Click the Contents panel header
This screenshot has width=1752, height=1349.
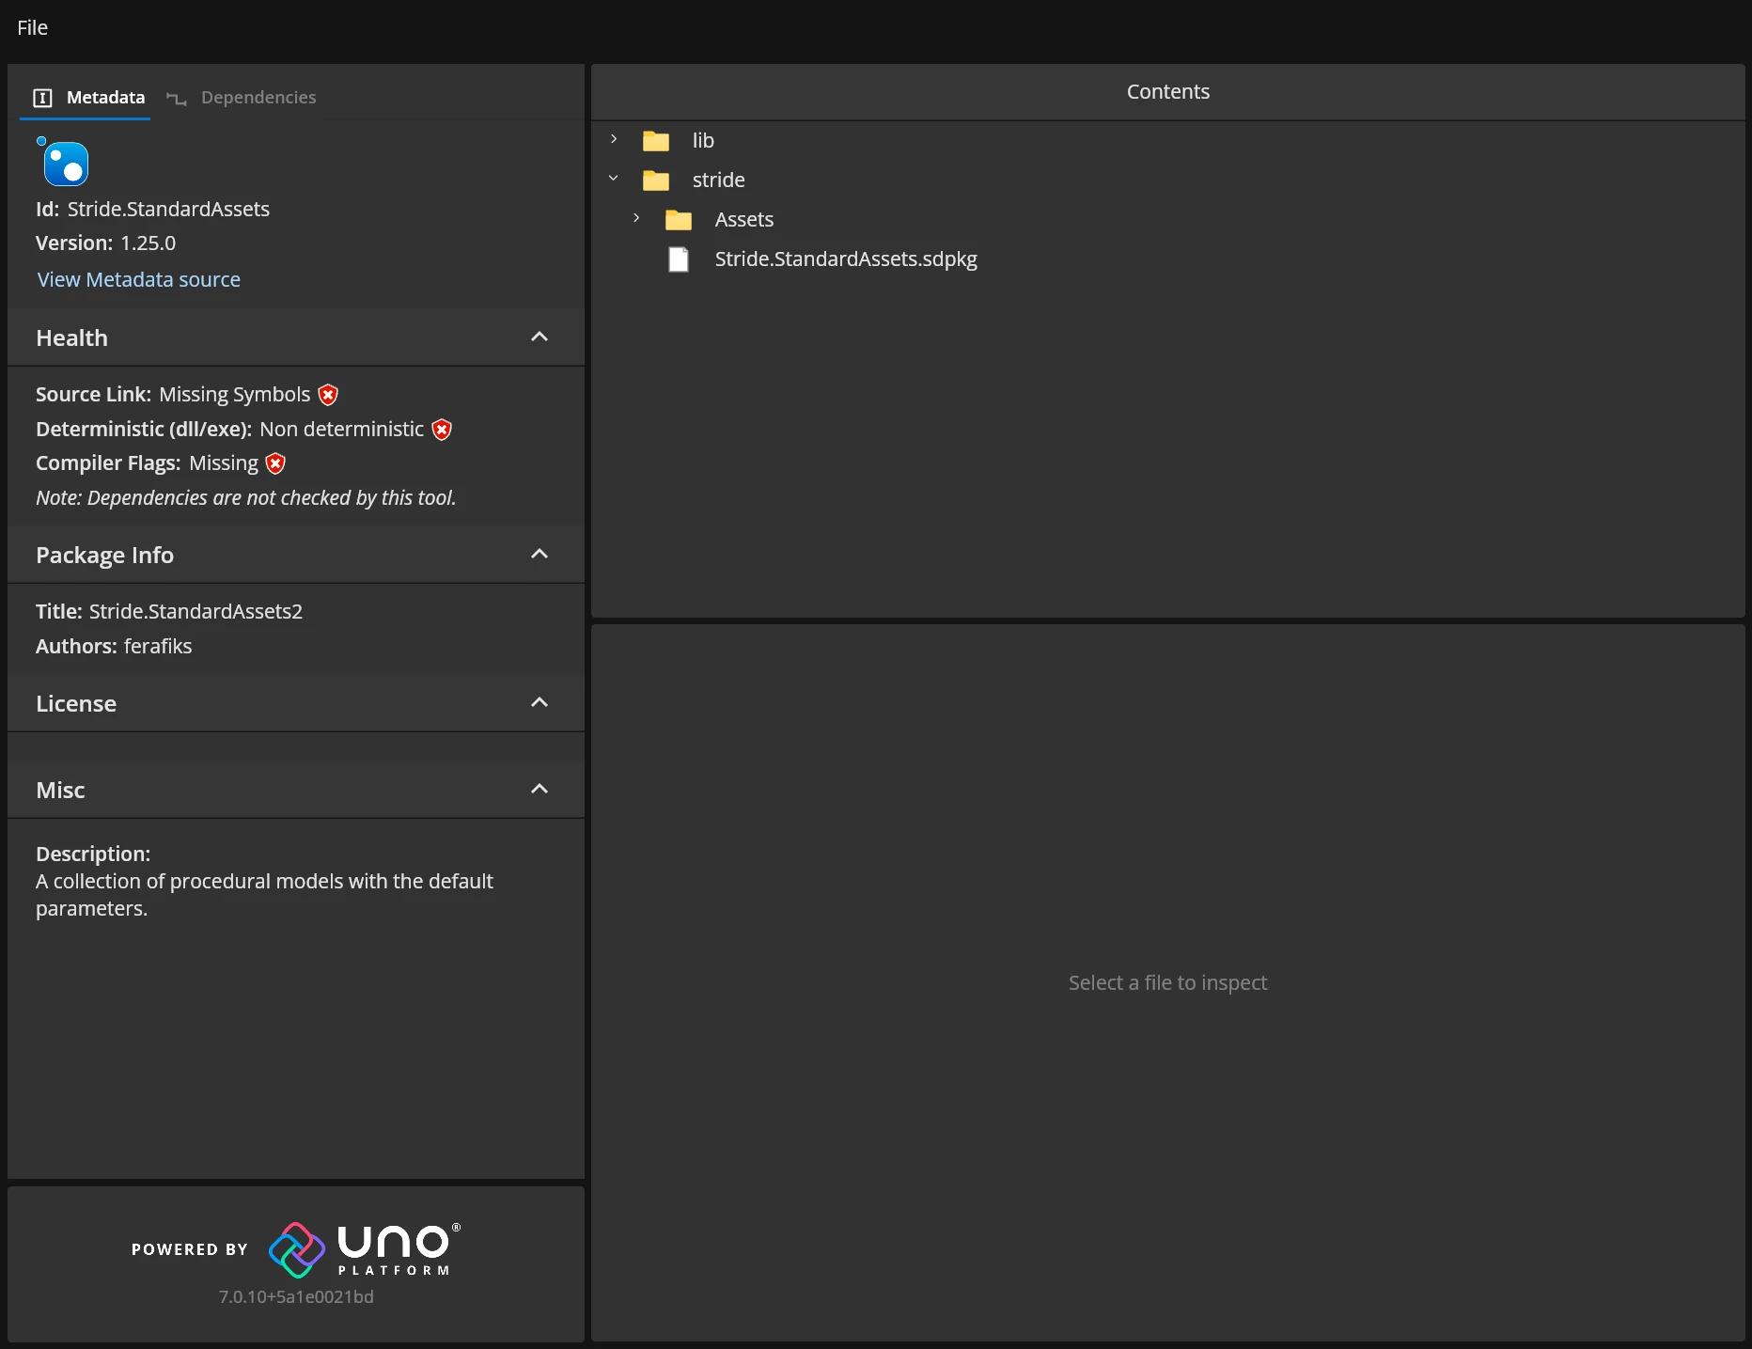[x=1168, y=92]
